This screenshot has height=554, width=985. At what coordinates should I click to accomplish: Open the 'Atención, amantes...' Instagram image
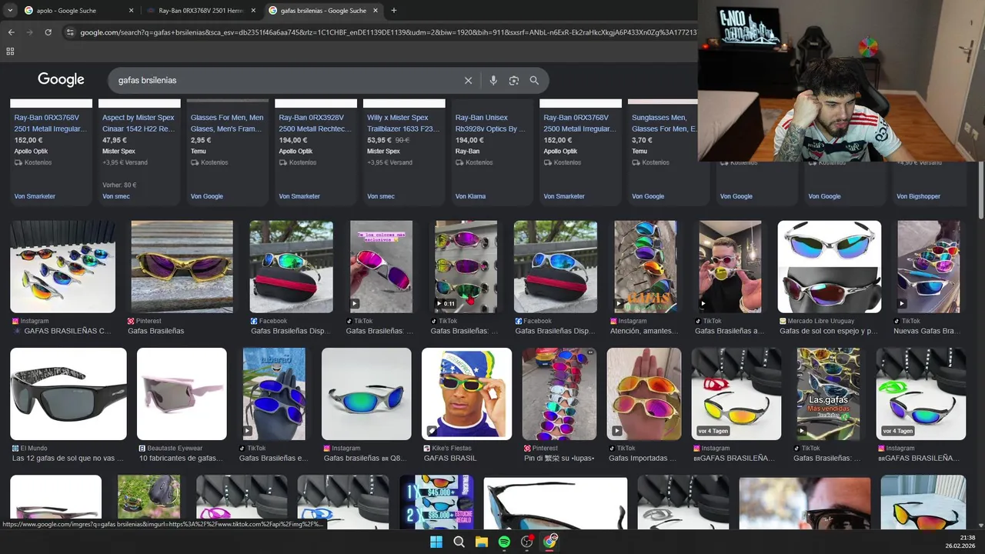[x=646, y=267]
